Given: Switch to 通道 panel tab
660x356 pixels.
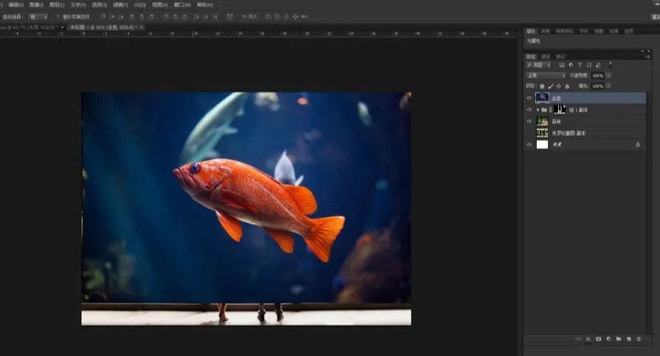Looking at the screenshot, I should [546, 56].
